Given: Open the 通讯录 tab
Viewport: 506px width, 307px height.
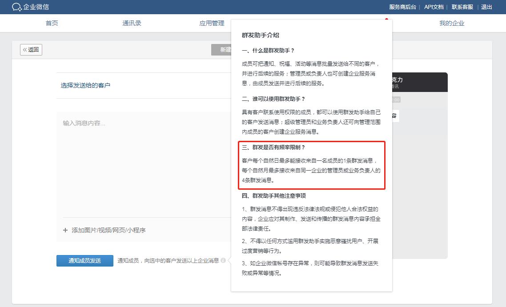Looking at the screenshot, I should coord(132,23).
